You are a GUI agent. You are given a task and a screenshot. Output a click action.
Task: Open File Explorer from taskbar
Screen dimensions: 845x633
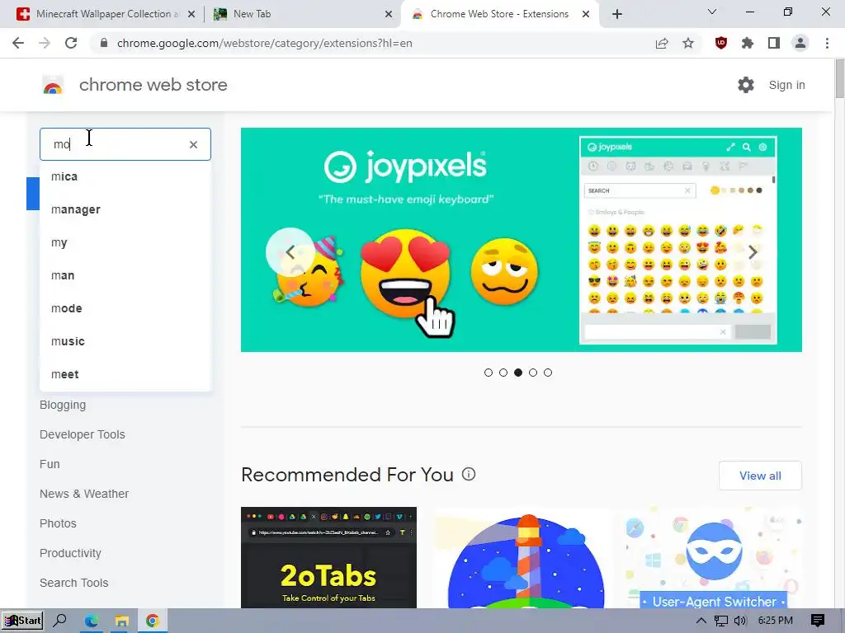click(x=122, y=621)
